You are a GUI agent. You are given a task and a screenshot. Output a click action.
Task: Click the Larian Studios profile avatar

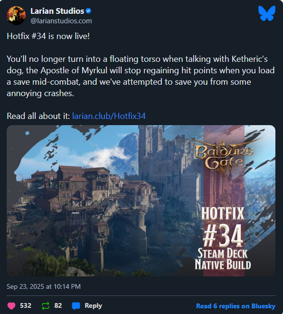click(x=16, y=16)
